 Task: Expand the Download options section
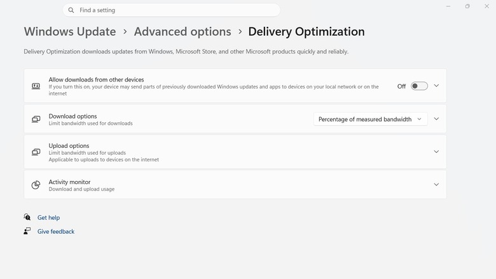click(x=436, y=119)
